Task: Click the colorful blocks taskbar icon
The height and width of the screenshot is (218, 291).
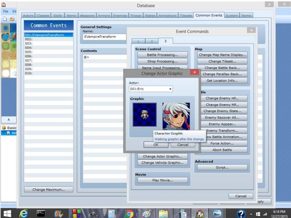Action: [x=76, y=213]
